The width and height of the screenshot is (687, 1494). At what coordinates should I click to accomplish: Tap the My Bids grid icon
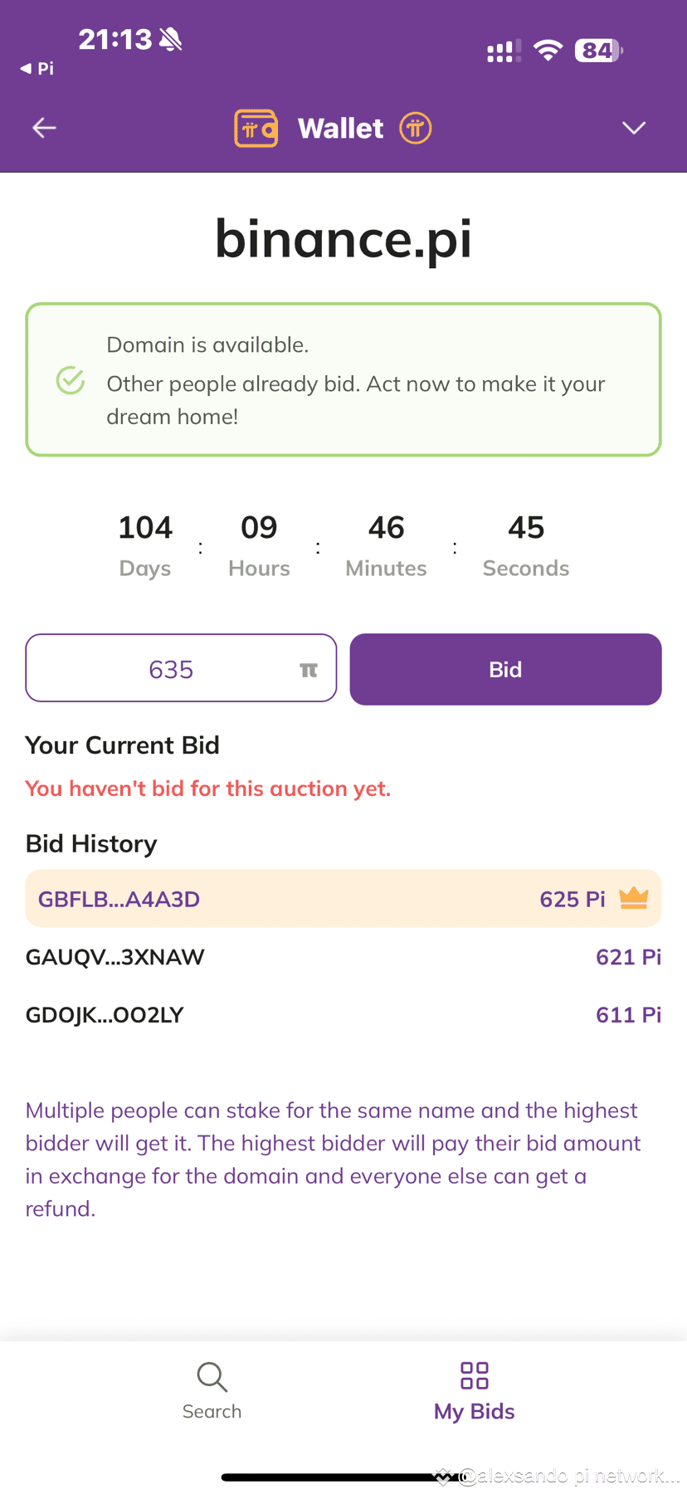pos(475,1375)
